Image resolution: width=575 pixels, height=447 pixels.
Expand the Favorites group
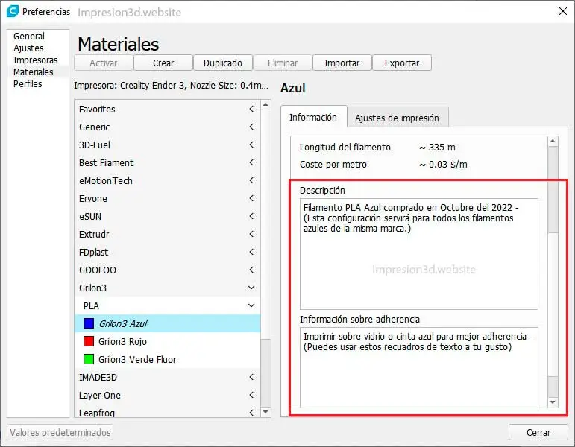(x=251, y=109)
